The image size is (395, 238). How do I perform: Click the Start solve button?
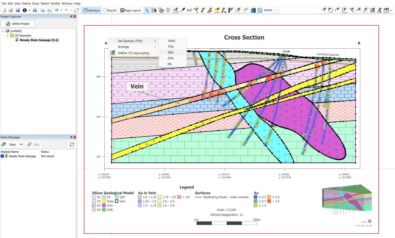(10, 145)
